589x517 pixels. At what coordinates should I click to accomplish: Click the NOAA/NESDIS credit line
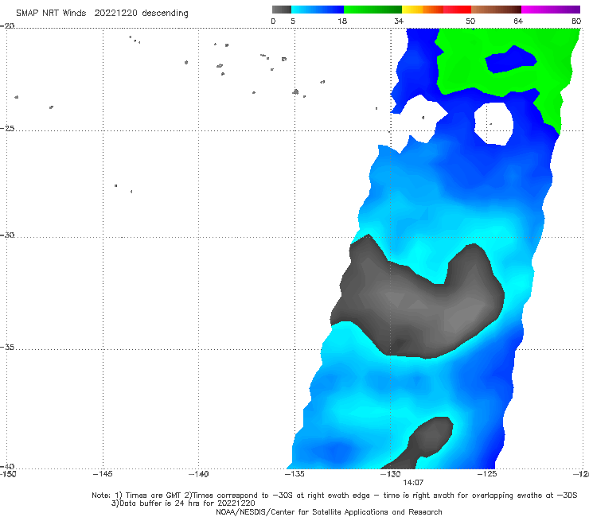pos(329,511)
